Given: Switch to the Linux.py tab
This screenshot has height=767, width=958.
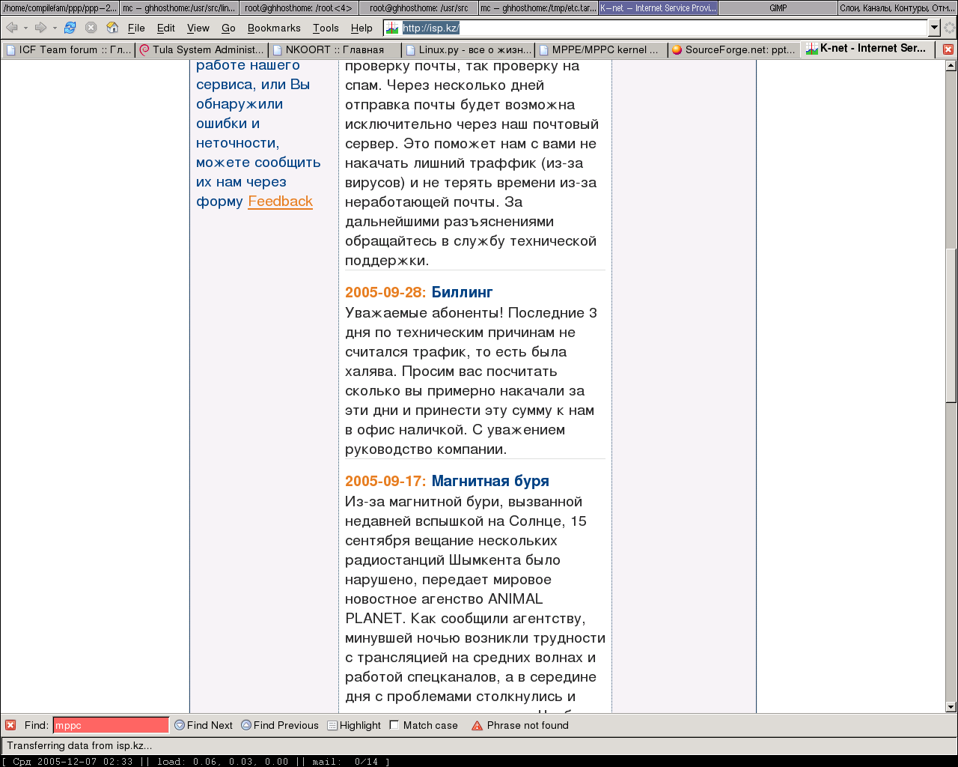Looking at the screenshot, I should coord(468,49).
